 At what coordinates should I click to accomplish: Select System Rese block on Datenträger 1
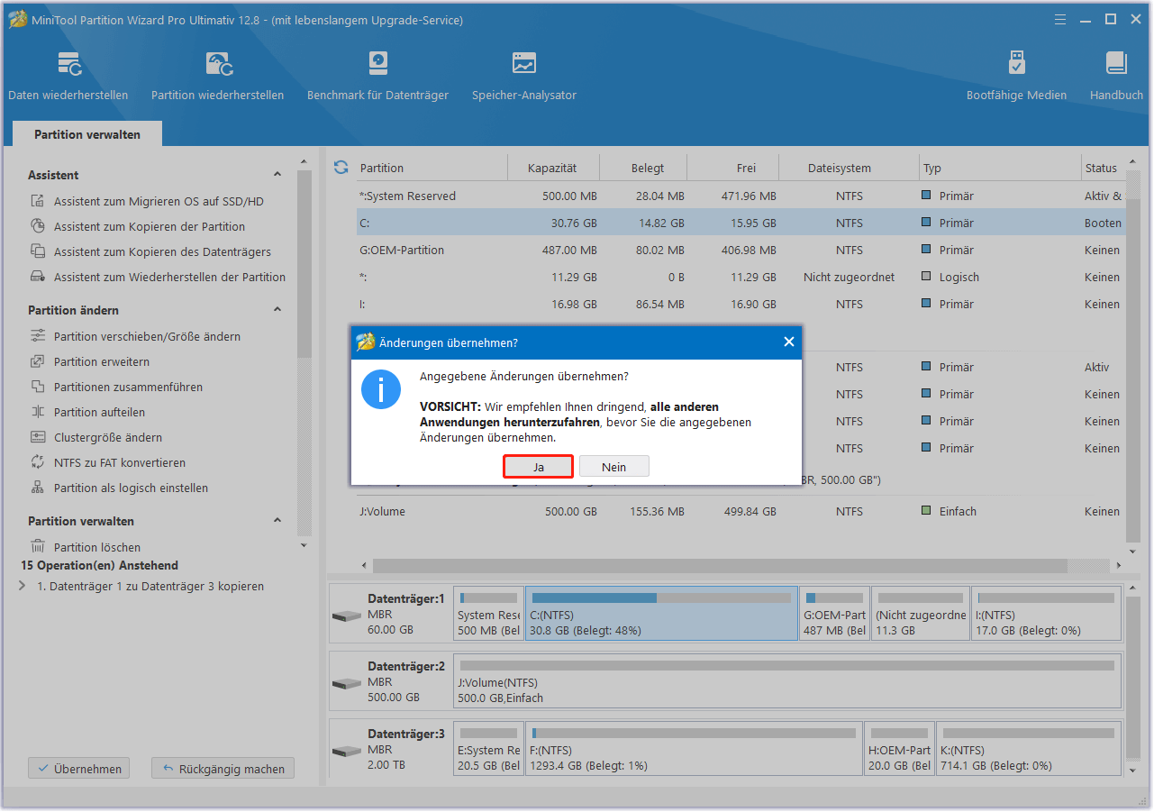coord(489,613)
